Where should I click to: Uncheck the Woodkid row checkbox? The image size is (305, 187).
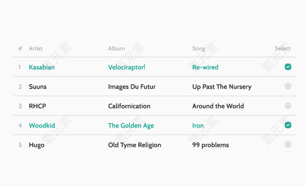288,125
